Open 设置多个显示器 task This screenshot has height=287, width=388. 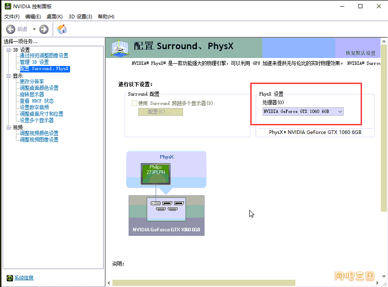(37, 120)
